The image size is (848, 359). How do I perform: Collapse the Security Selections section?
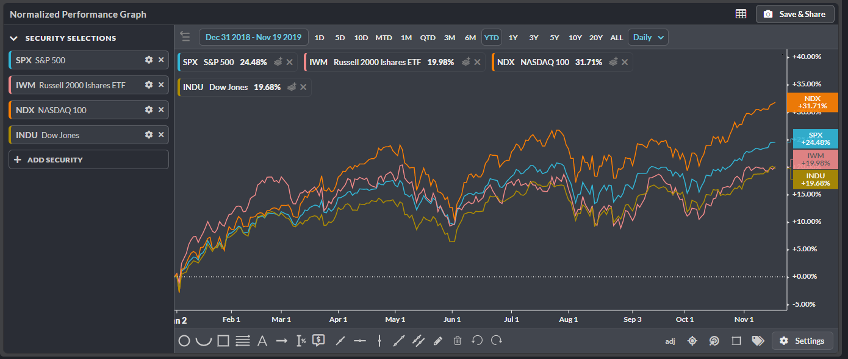point(13,38)
